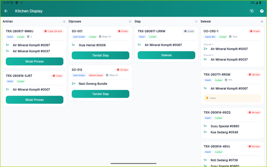Image resolution: width=267 pixels, height=167 pixels.
Task: Click item Gula Hemat #0008
Action: click(92, 45)
